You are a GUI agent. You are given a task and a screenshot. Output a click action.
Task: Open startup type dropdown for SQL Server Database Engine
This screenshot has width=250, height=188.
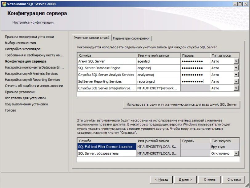click(236, 68)
